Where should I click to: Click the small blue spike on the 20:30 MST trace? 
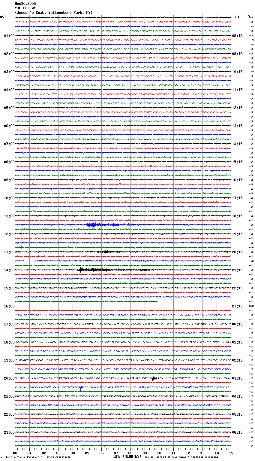(81, 387)
